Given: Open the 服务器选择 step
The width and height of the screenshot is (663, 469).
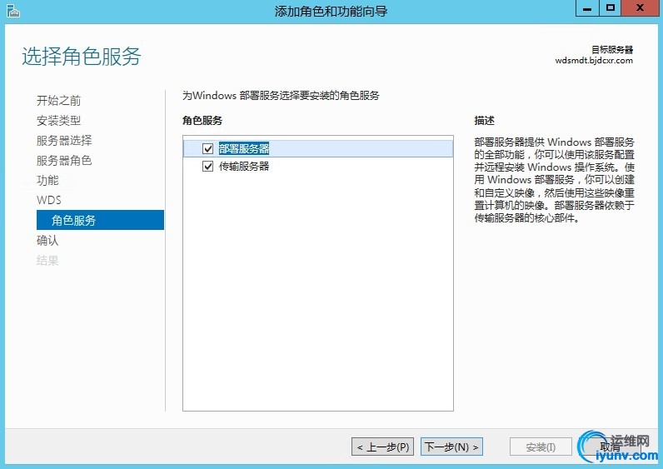Looking at the screenshot, I should click(x=64, y=141).
